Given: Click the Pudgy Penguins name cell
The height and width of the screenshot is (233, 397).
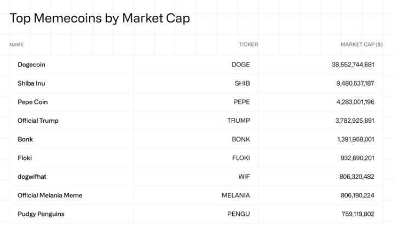Looking at the screenshot, I should [x=41, y=214].
